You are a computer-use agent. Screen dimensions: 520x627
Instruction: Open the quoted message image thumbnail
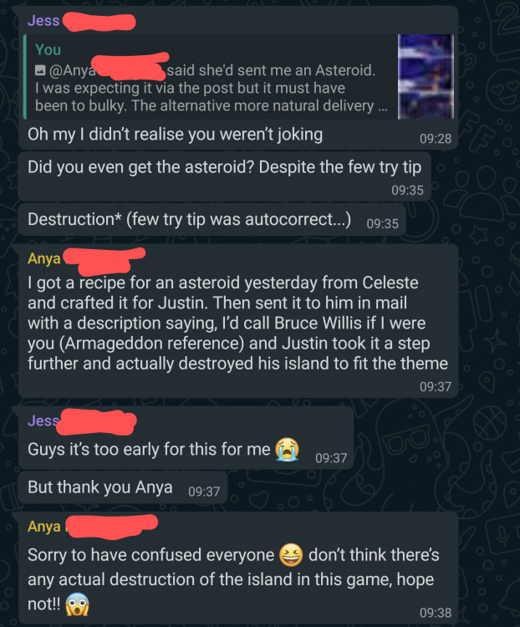pos(426,77)
